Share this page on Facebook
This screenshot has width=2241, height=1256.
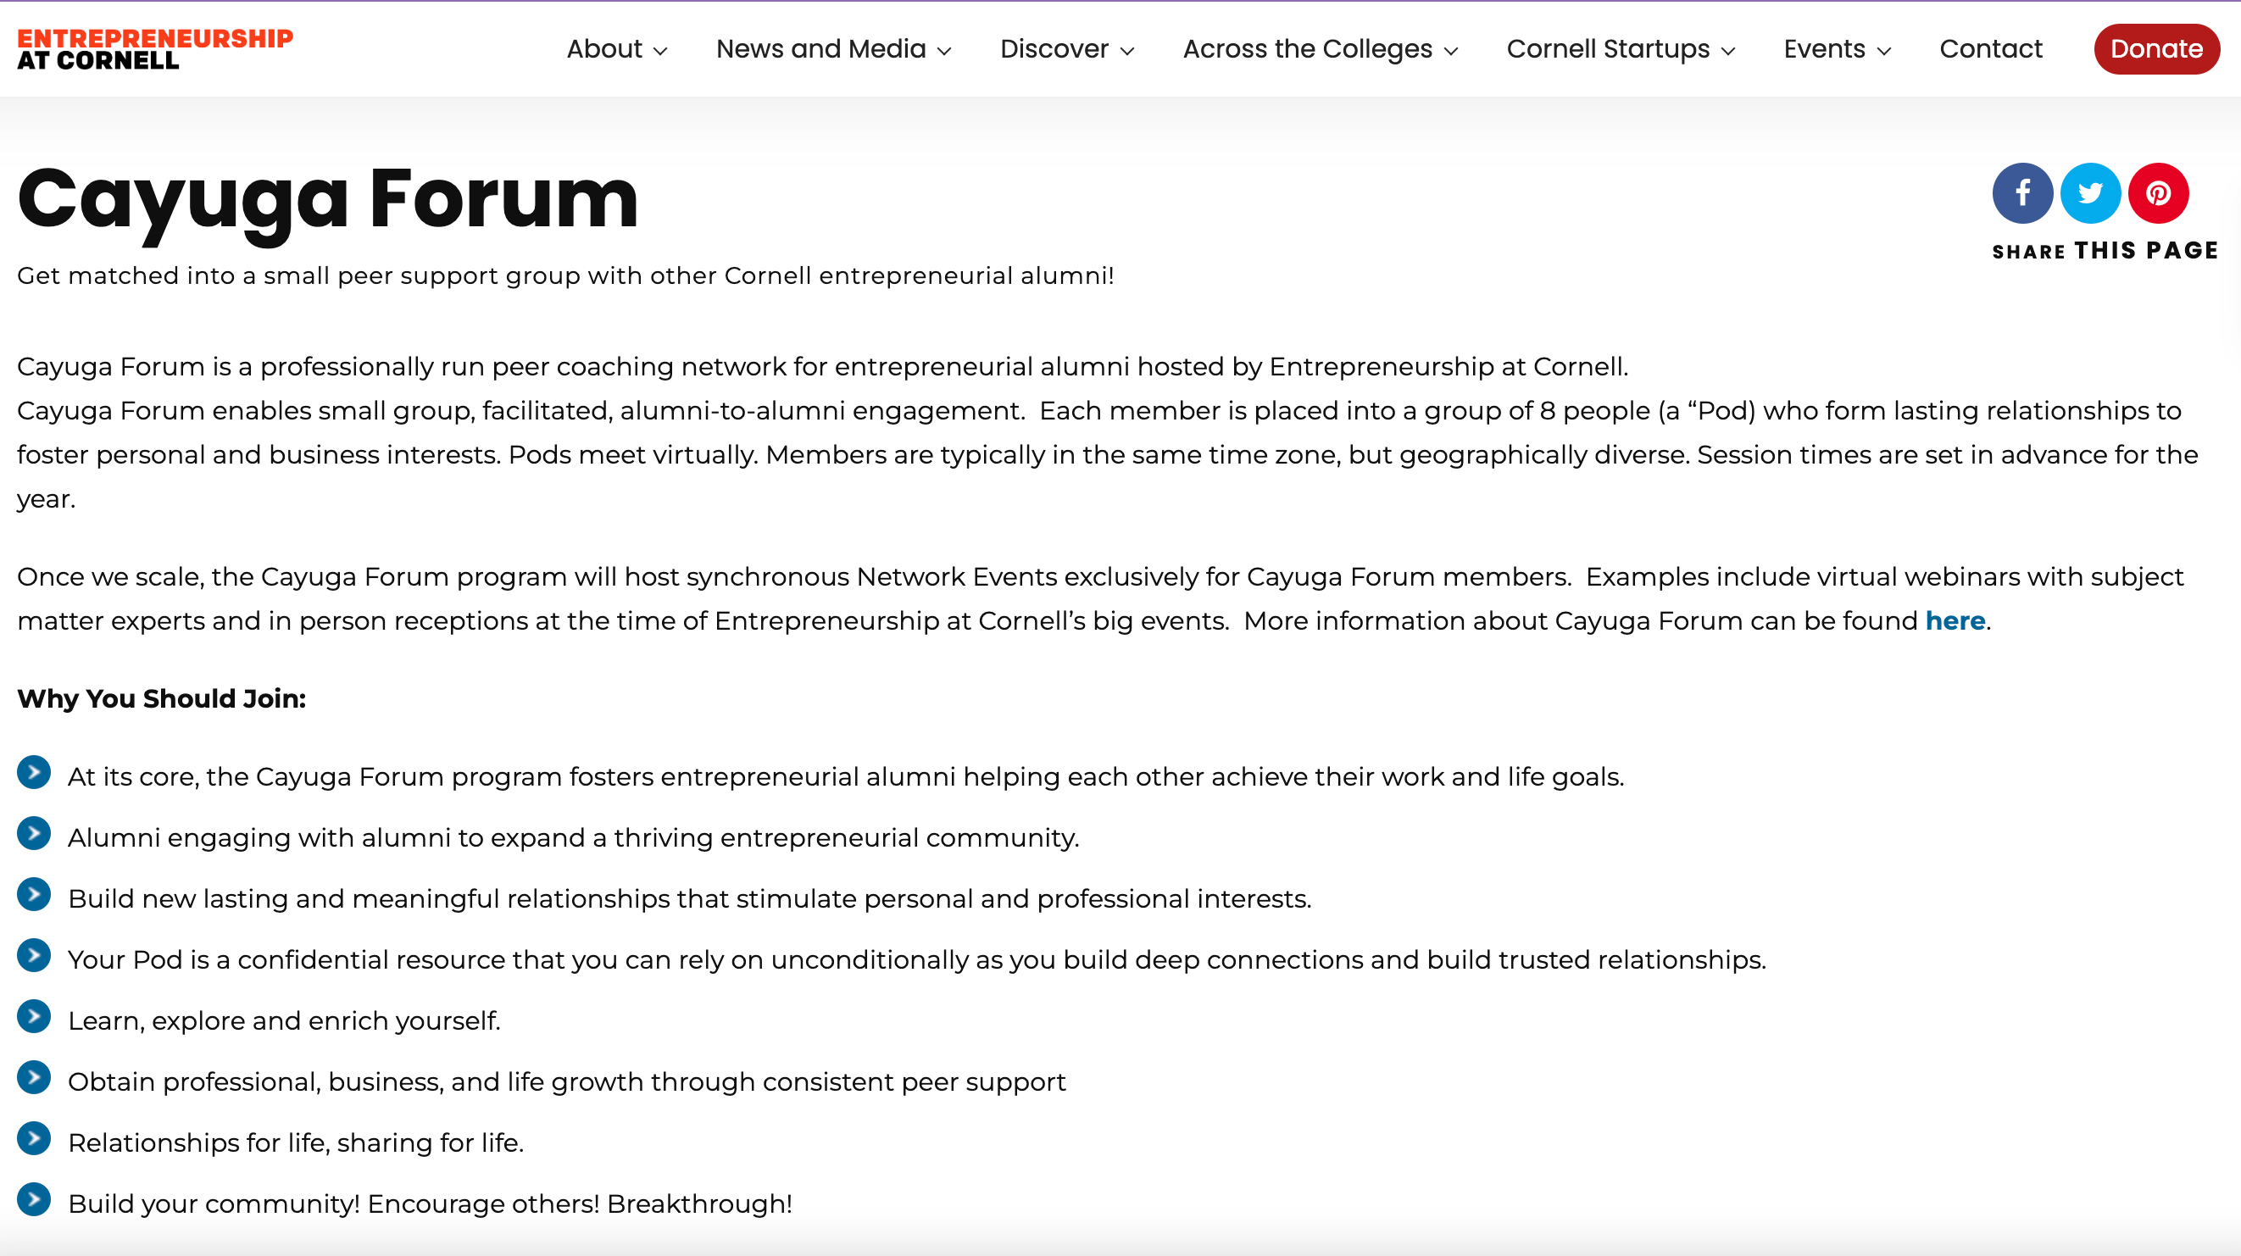pyautogui.click(x=2022, y=193)
